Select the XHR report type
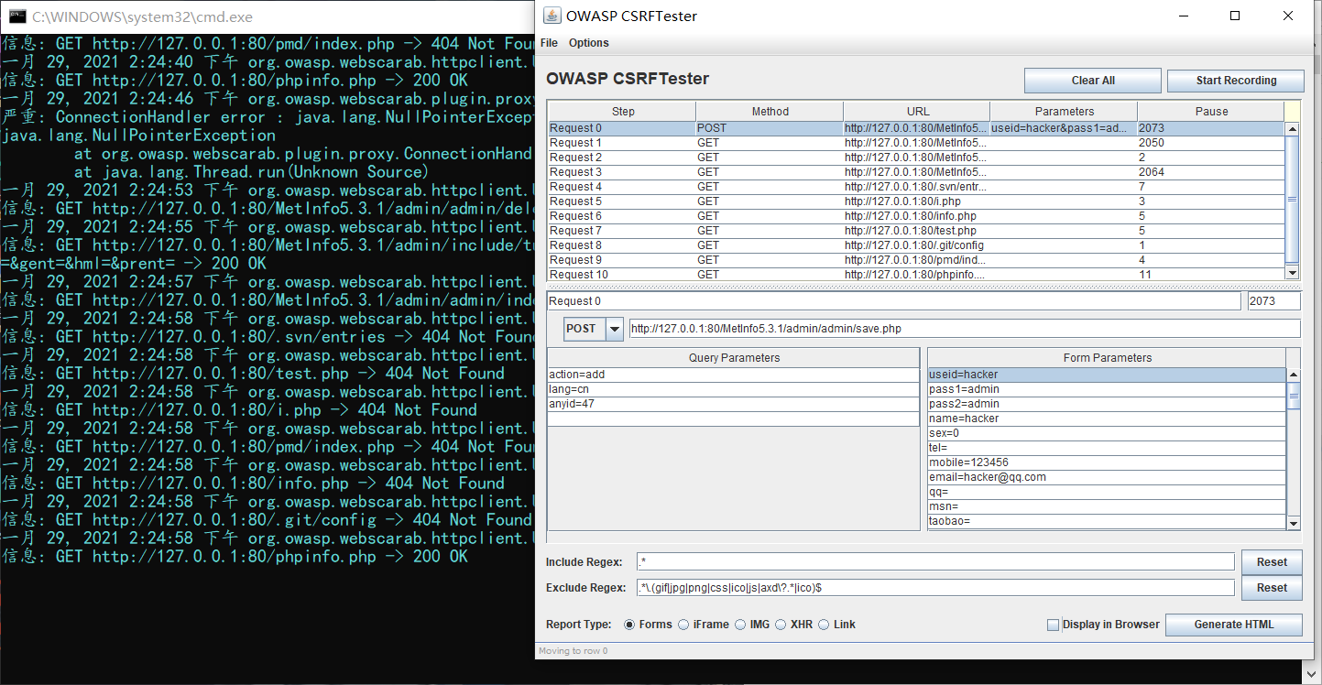Screen dimensions: 1322x685 (x=781, y=625)
